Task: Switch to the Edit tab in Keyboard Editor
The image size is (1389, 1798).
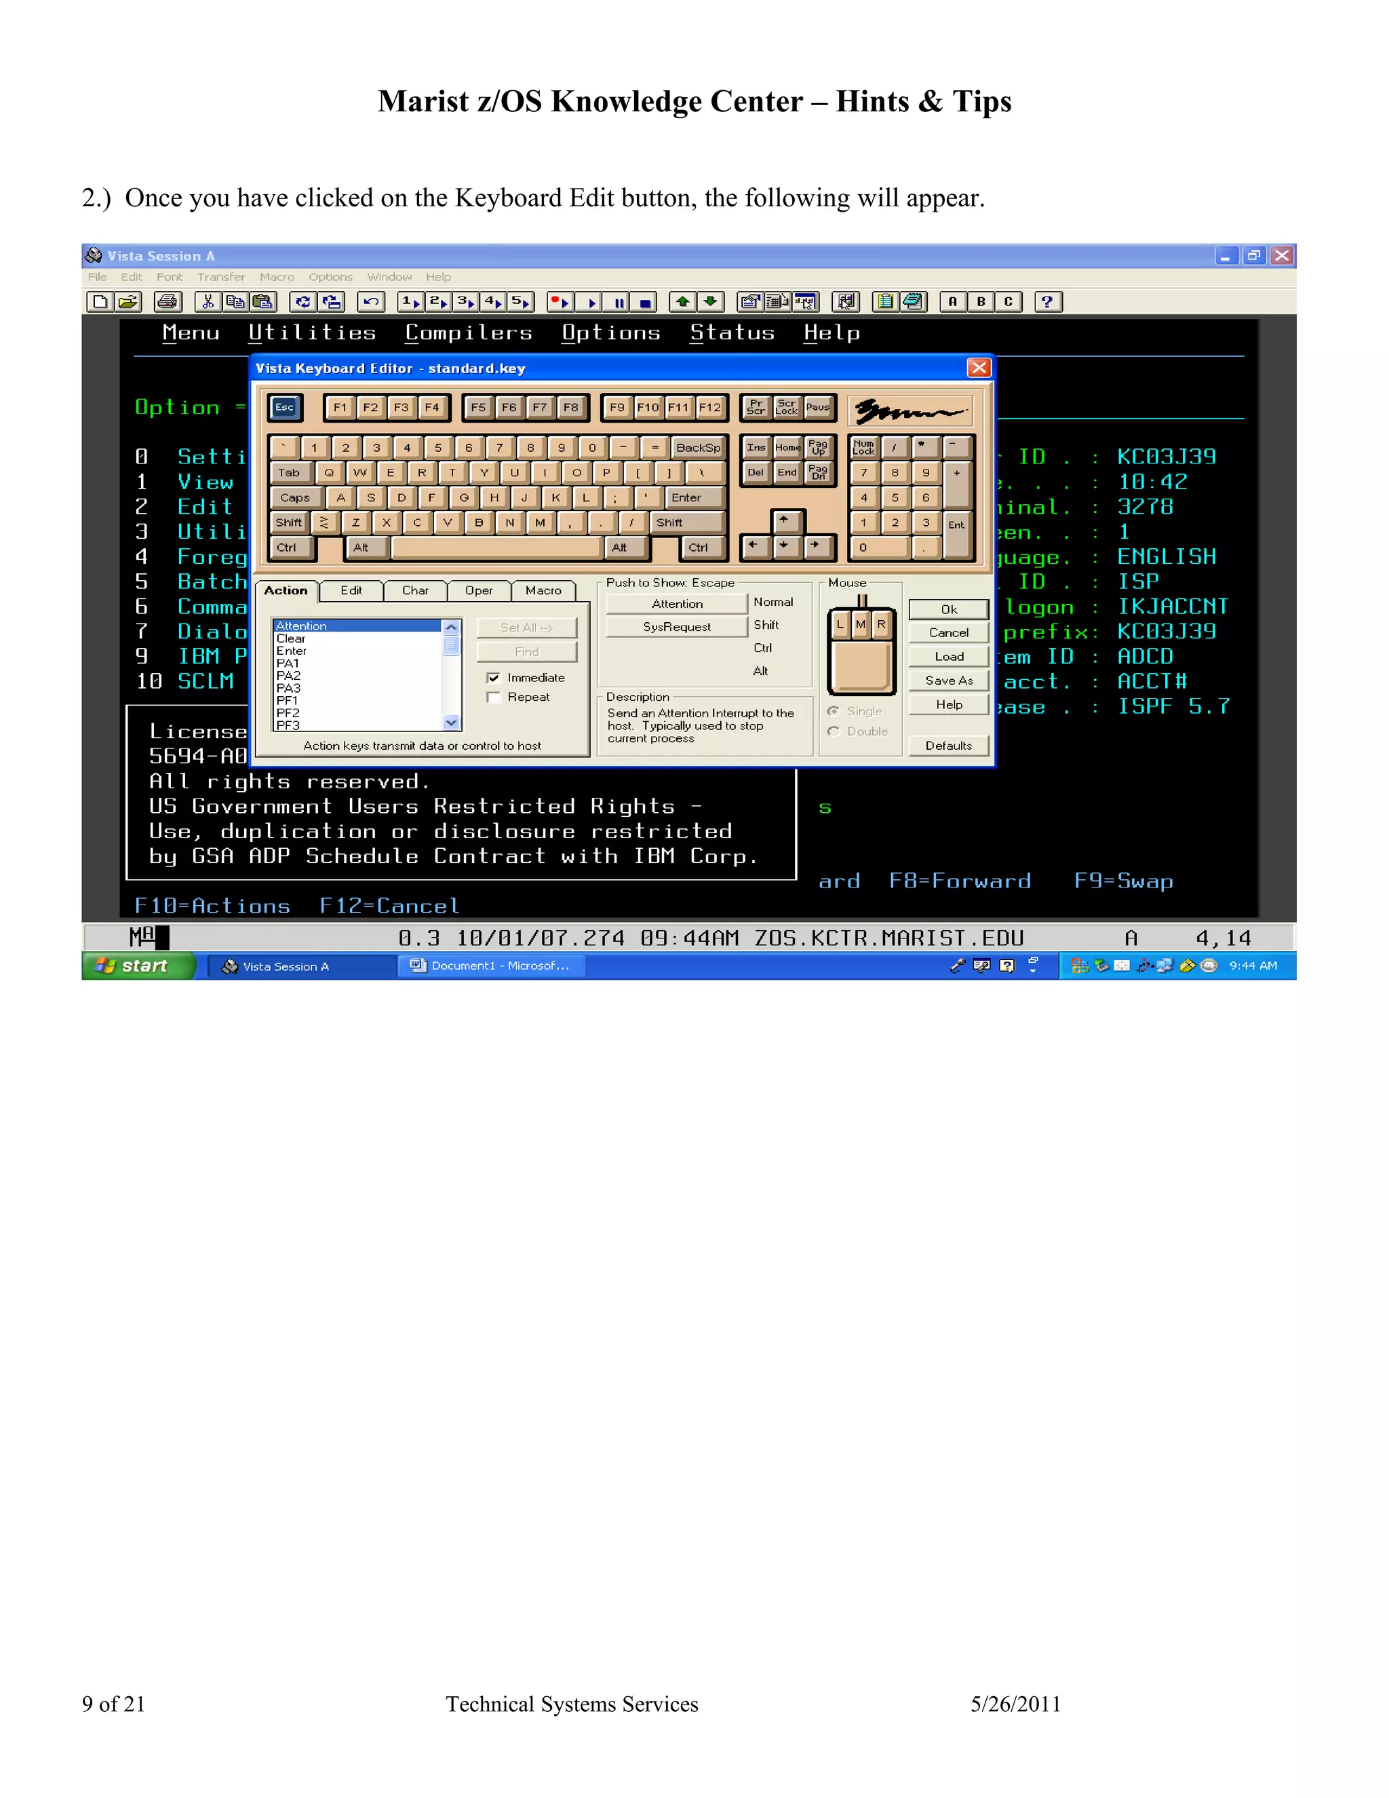Action: (x=351, y=591)
